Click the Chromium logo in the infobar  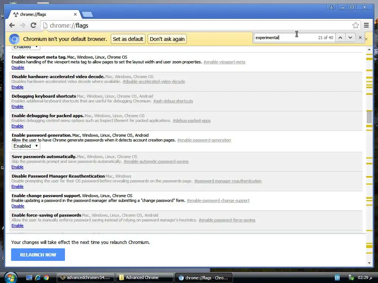(x=14, y=39)
